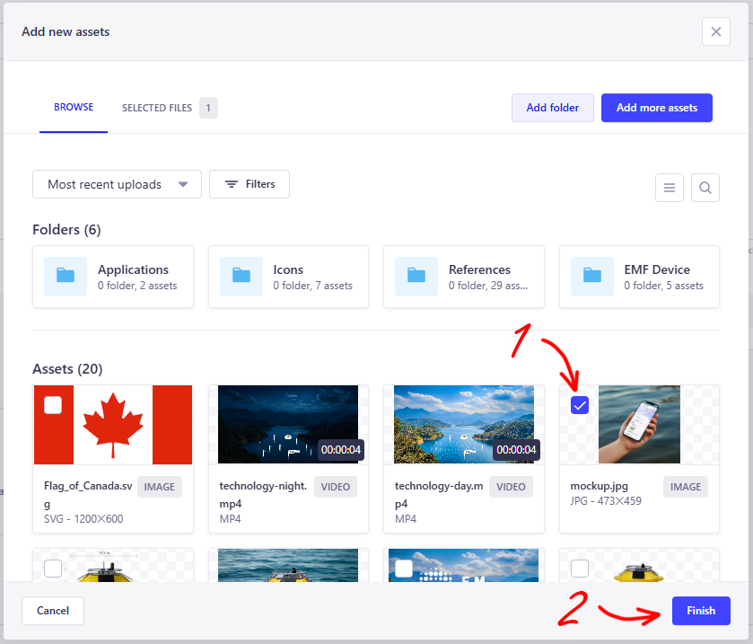This screenshot has height=644, width=753.
Task: Click the Add folder button
Action: pos(552,108)
